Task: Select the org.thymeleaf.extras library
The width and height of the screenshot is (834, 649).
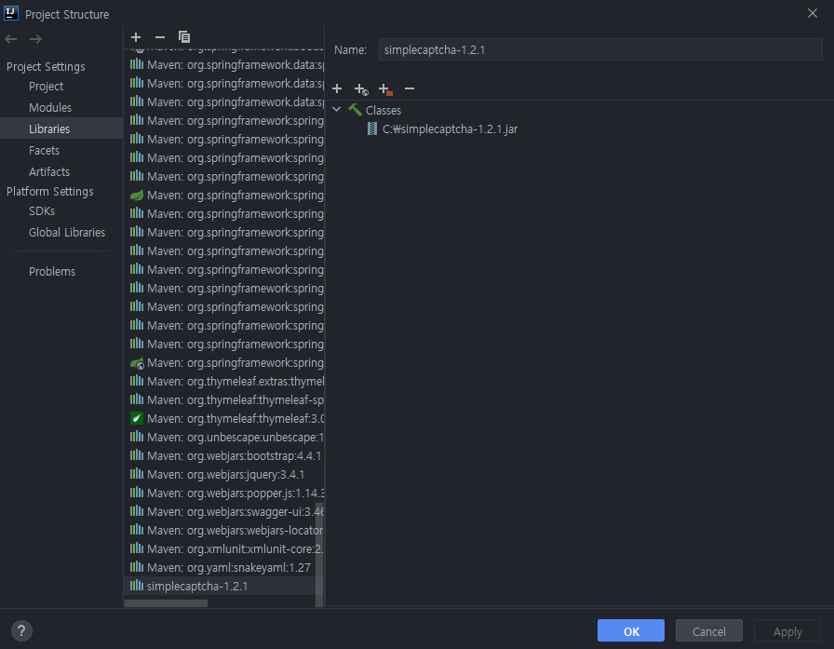Action: (223, 381)
